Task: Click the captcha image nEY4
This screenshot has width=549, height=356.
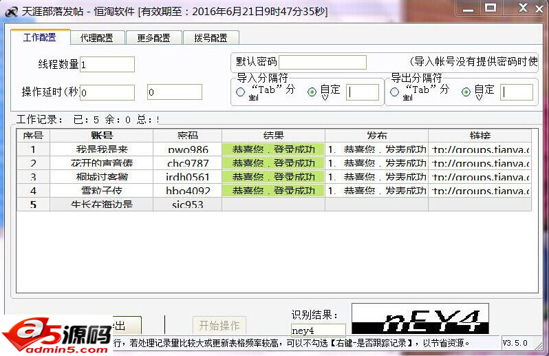Action: pos(420,319)
